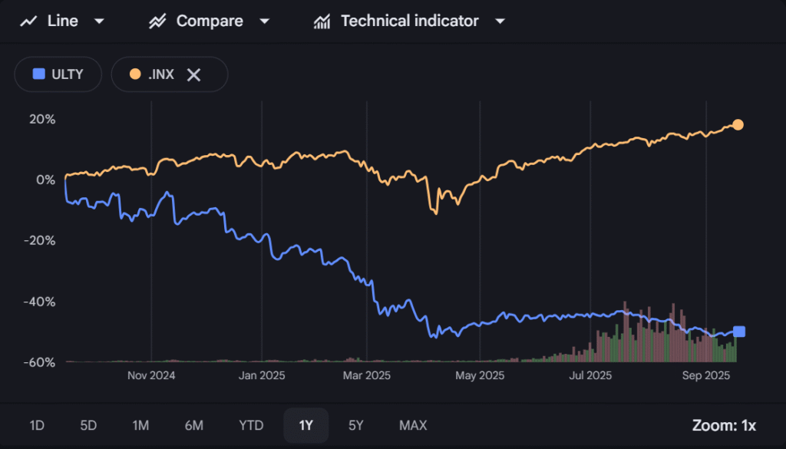
Task: Expand the Line chart type dropdown arrow
Action: point(98,21)
